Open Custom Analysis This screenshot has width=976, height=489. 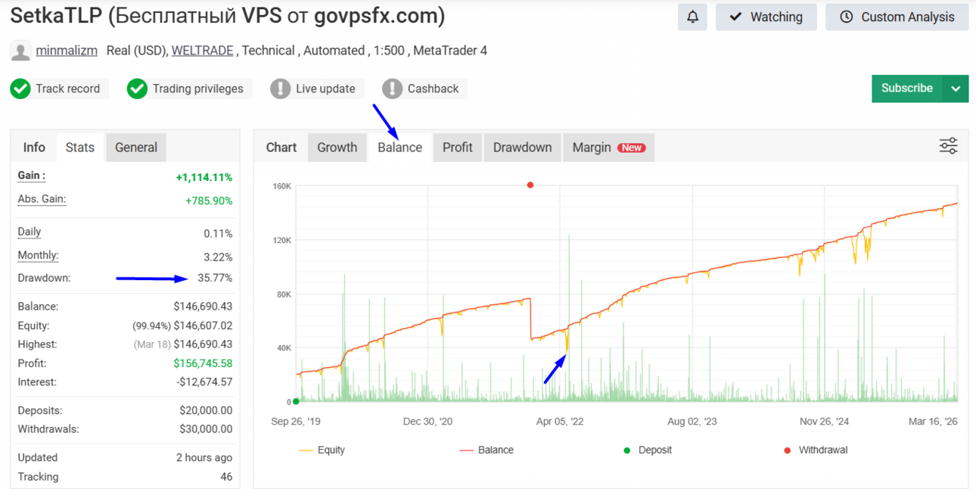click(x=897, y=17)
